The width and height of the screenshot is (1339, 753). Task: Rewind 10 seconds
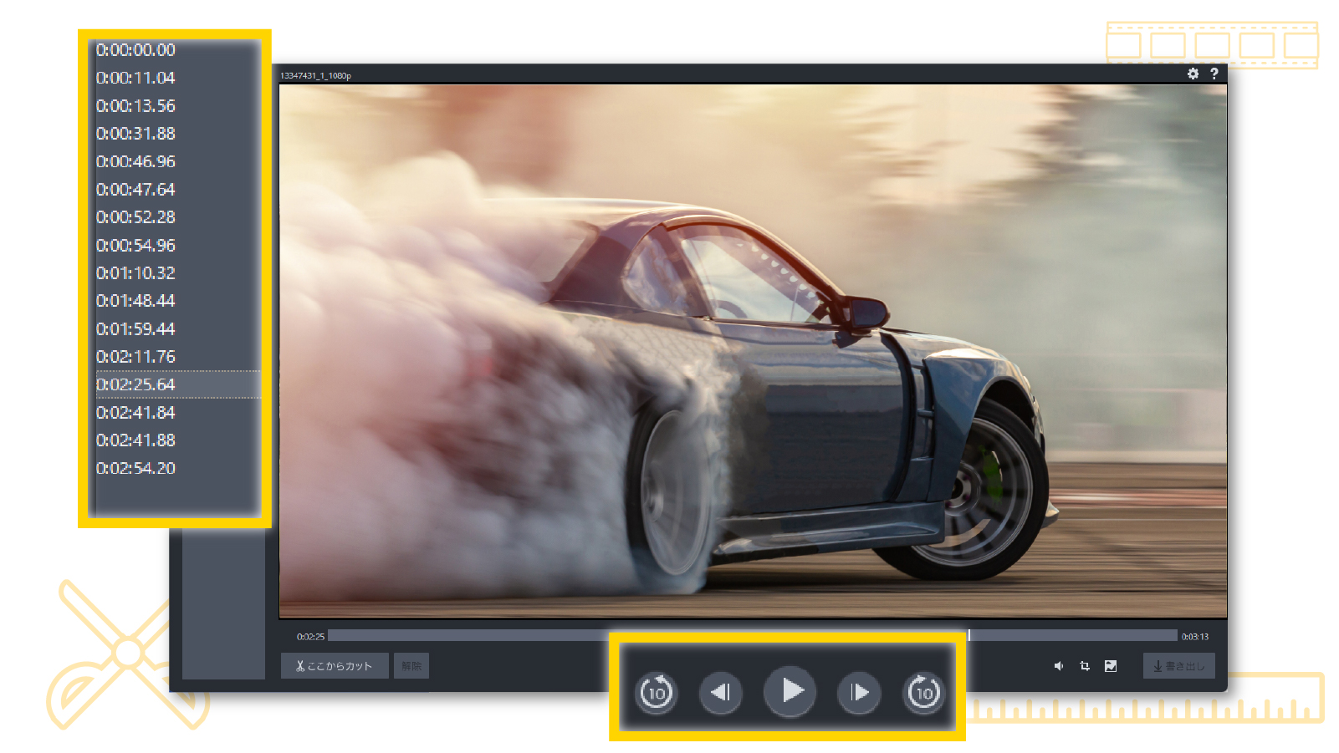click(x=656, y=692)
